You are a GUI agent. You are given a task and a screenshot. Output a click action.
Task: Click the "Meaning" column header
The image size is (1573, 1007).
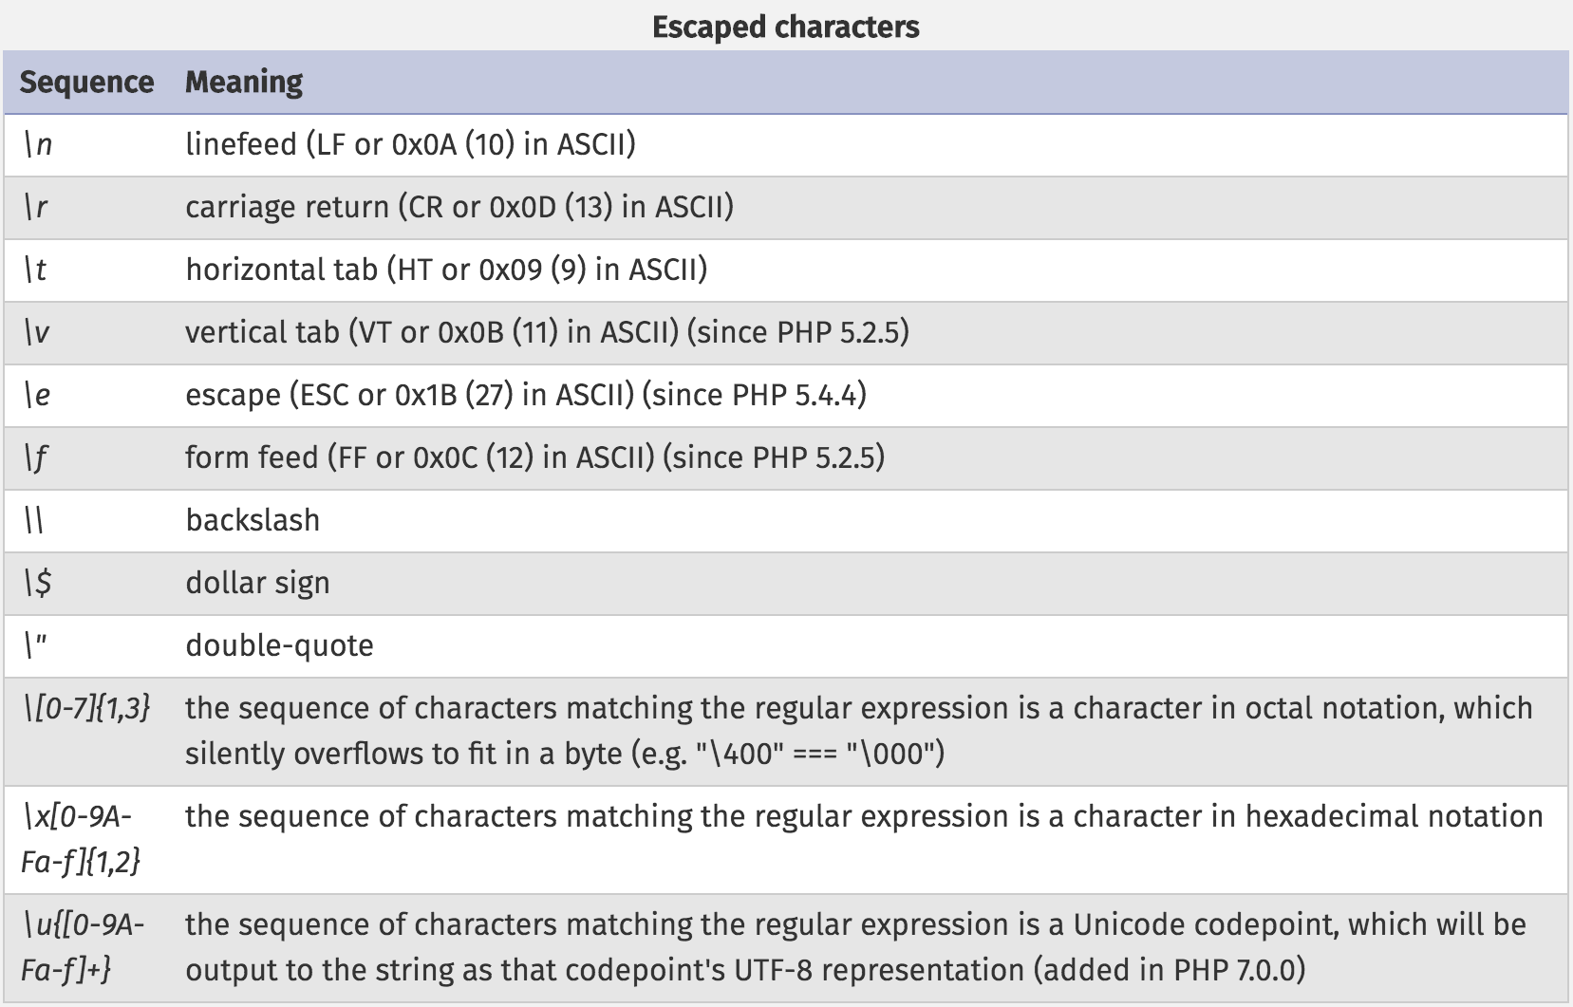click(244, 83)
